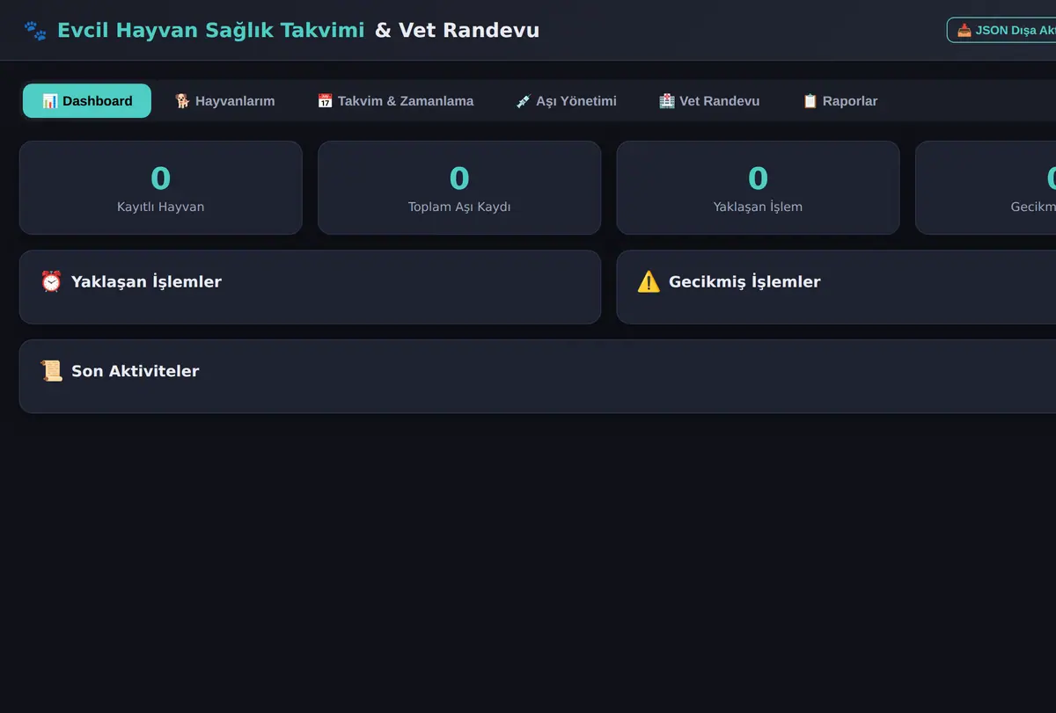Click the count above Kayıtlı Hayvan

tap(160, 178)
